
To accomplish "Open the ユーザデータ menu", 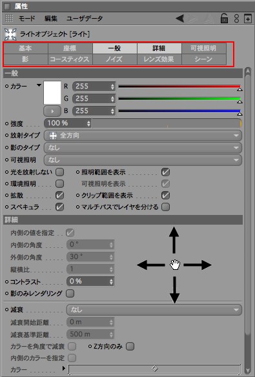I will [x=85, y=19].
